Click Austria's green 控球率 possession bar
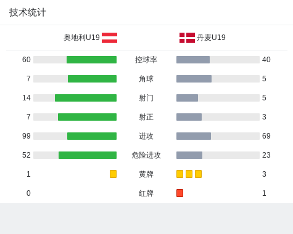Viewport: 293px width, 234px height. click(x=91, y=60)
